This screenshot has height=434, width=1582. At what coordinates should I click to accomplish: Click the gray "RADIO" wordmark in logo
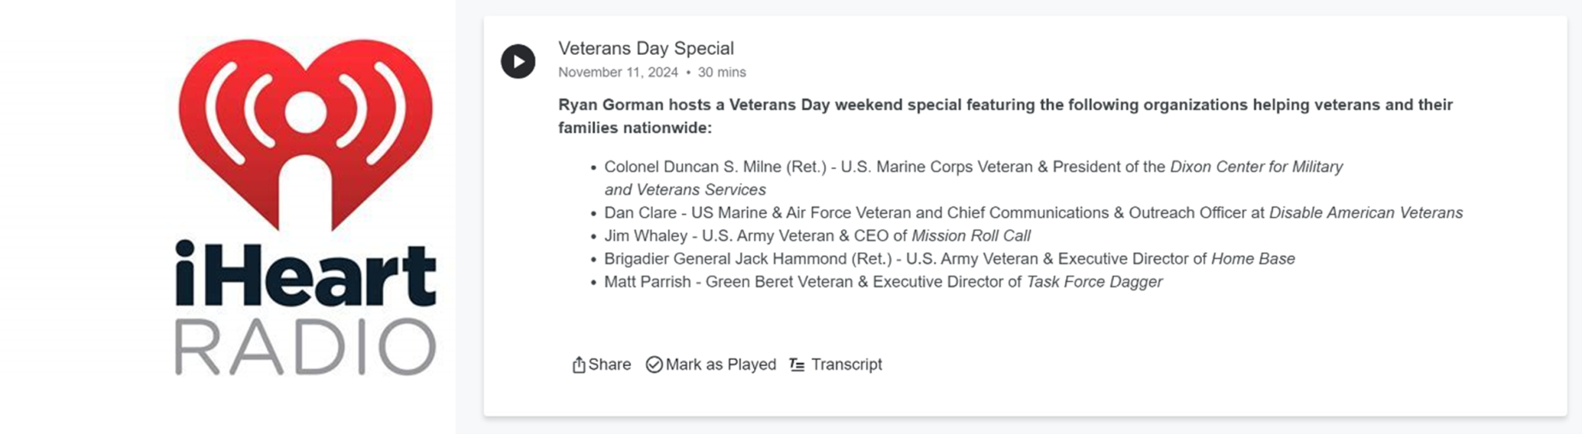click(x=306, y=348)
